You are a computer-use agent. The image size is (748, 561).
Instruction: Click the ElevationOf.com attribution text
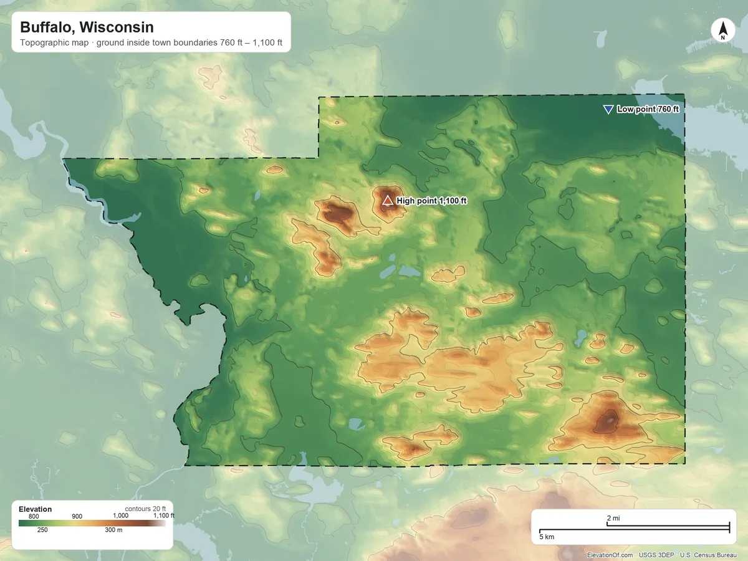610,555
